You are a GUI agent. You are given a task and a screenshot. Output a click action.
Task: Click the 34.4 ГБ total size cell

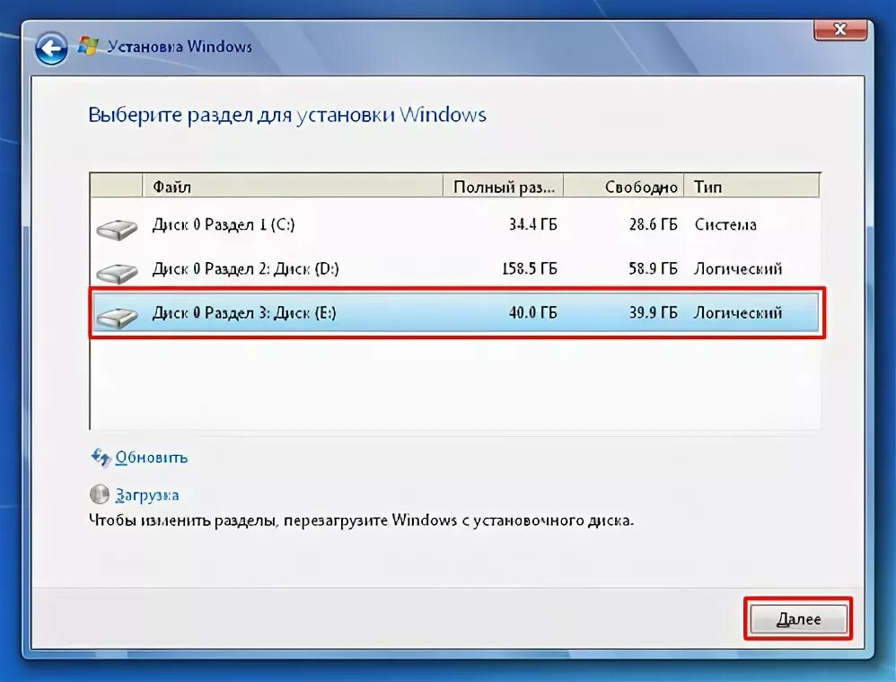pyautogui.click(x=533, y=224)
